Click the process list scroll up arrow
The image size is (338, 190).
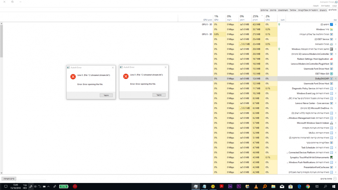coord(1,23)
